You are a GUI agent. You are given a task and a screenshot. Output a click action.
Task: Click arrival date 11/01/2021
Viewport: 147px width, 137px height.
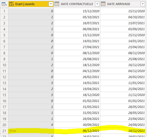123,83
